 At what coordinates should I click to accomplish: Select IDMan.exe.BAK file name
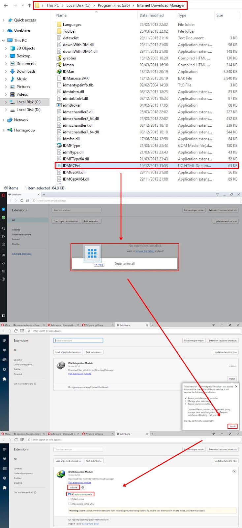point(76,78)
